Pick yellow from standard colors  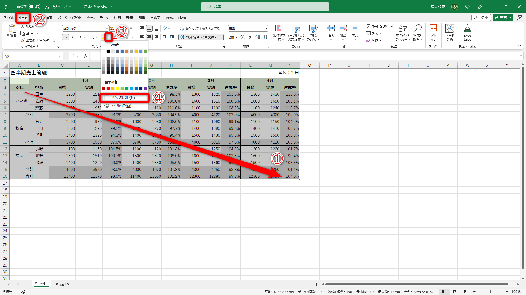[x=117, y=89]
